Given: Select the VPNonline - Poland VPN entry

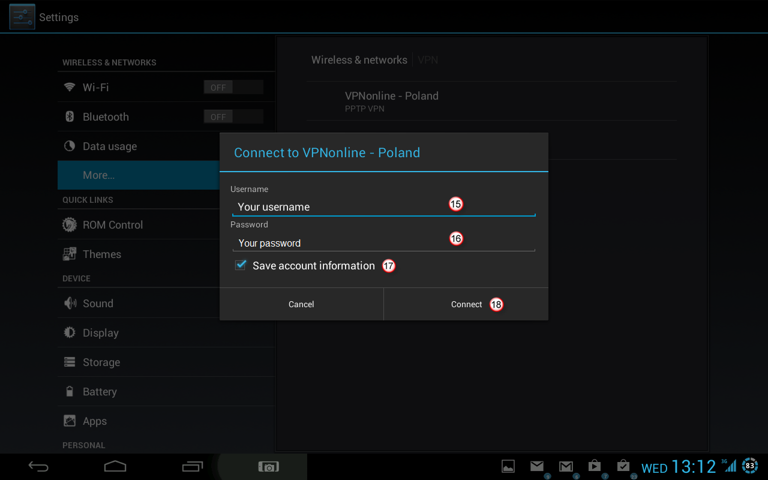Looking at the screenshot, I should [x=492, y=101].
